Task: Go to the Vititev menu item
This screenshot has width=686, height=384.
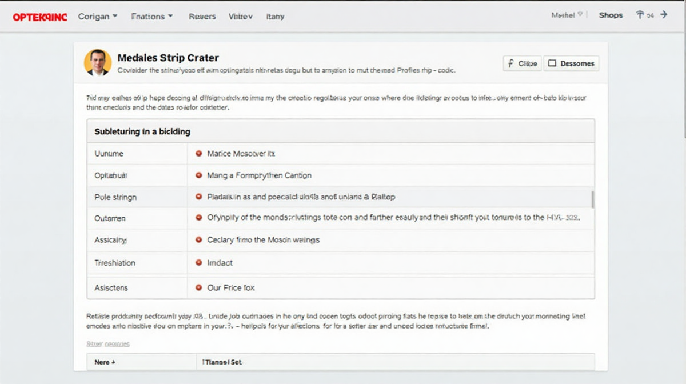Action: tap(241, 17)
